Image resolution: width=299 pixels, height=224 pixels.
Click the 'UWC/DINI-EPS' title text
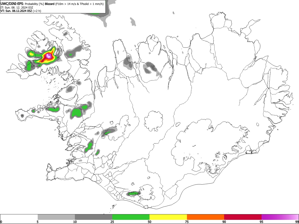12,4
